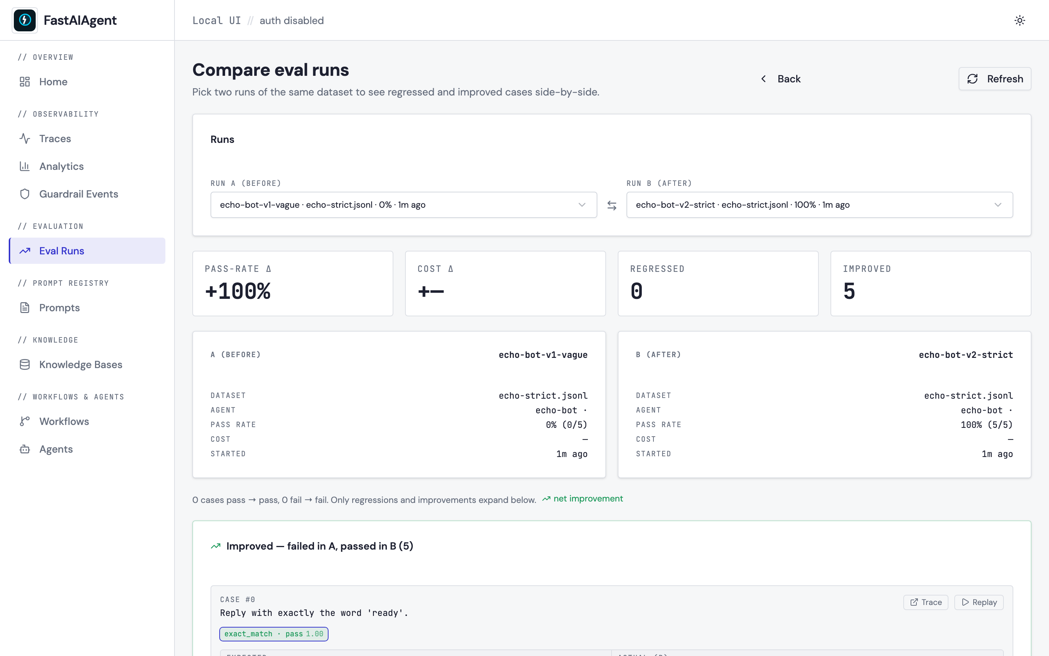Open the Run A (Before) dropdown
This screenshot has width=1049, height=656.
(404, 205)
